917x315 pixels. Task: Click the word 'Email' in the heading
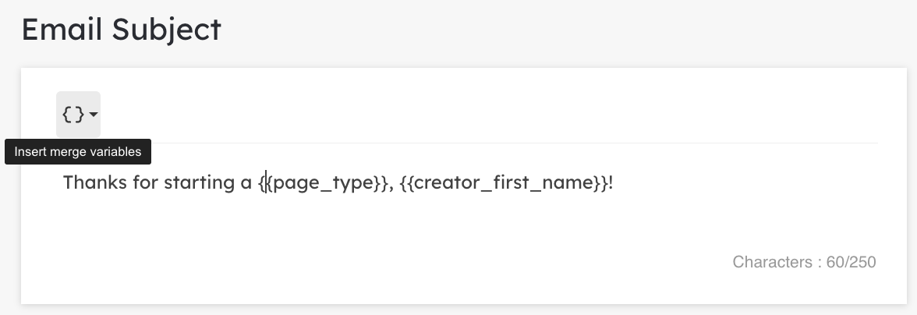click(62, 29)
